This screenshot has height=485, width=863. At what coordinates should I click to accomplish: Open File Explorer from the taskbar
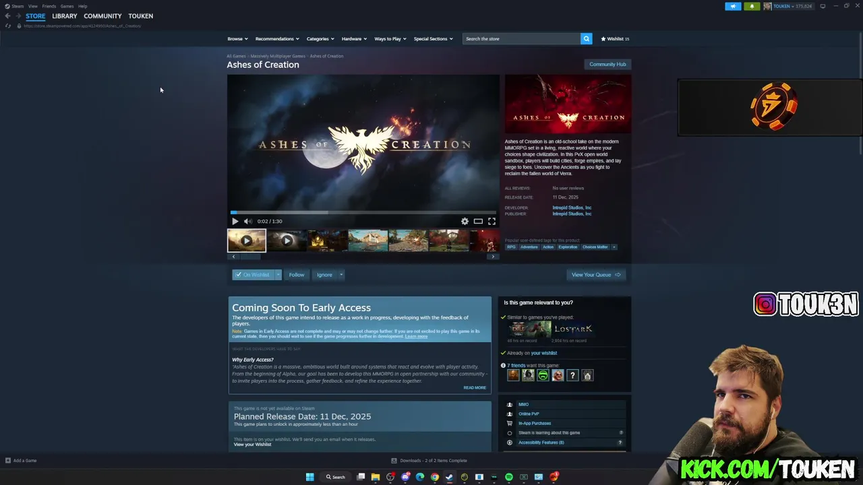[x=376, y=477]
